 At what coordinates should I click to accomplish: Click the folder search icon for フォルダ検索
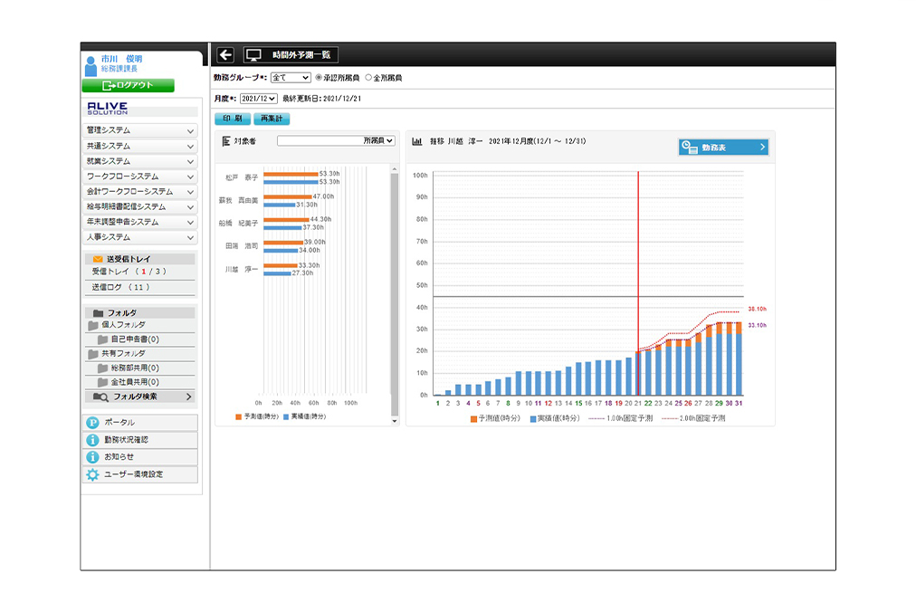point(100,397)
